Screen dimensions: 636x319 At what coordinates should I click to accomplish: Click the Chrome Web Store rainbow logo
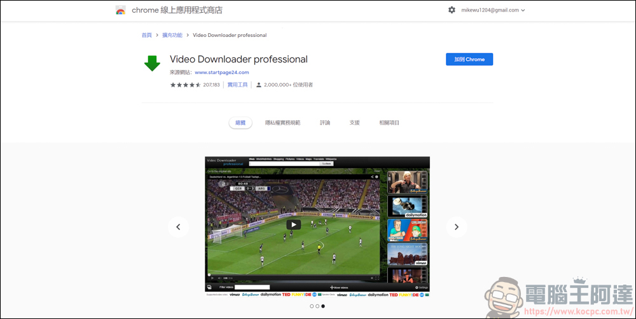(121, 10)
